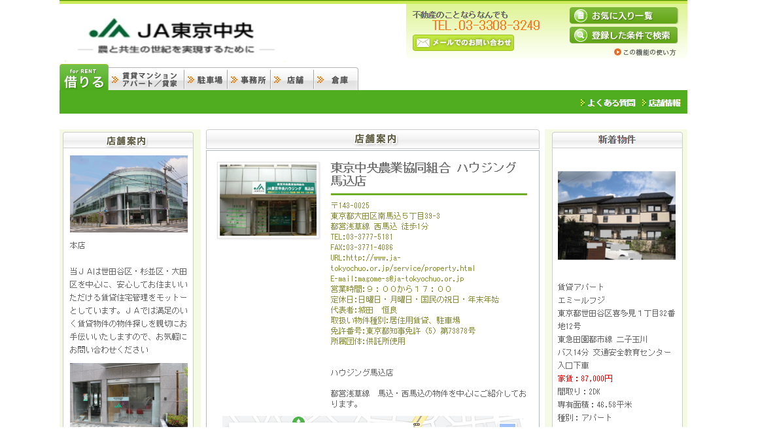
Task: Click the 本店 building photo
Action: [129, 193]
